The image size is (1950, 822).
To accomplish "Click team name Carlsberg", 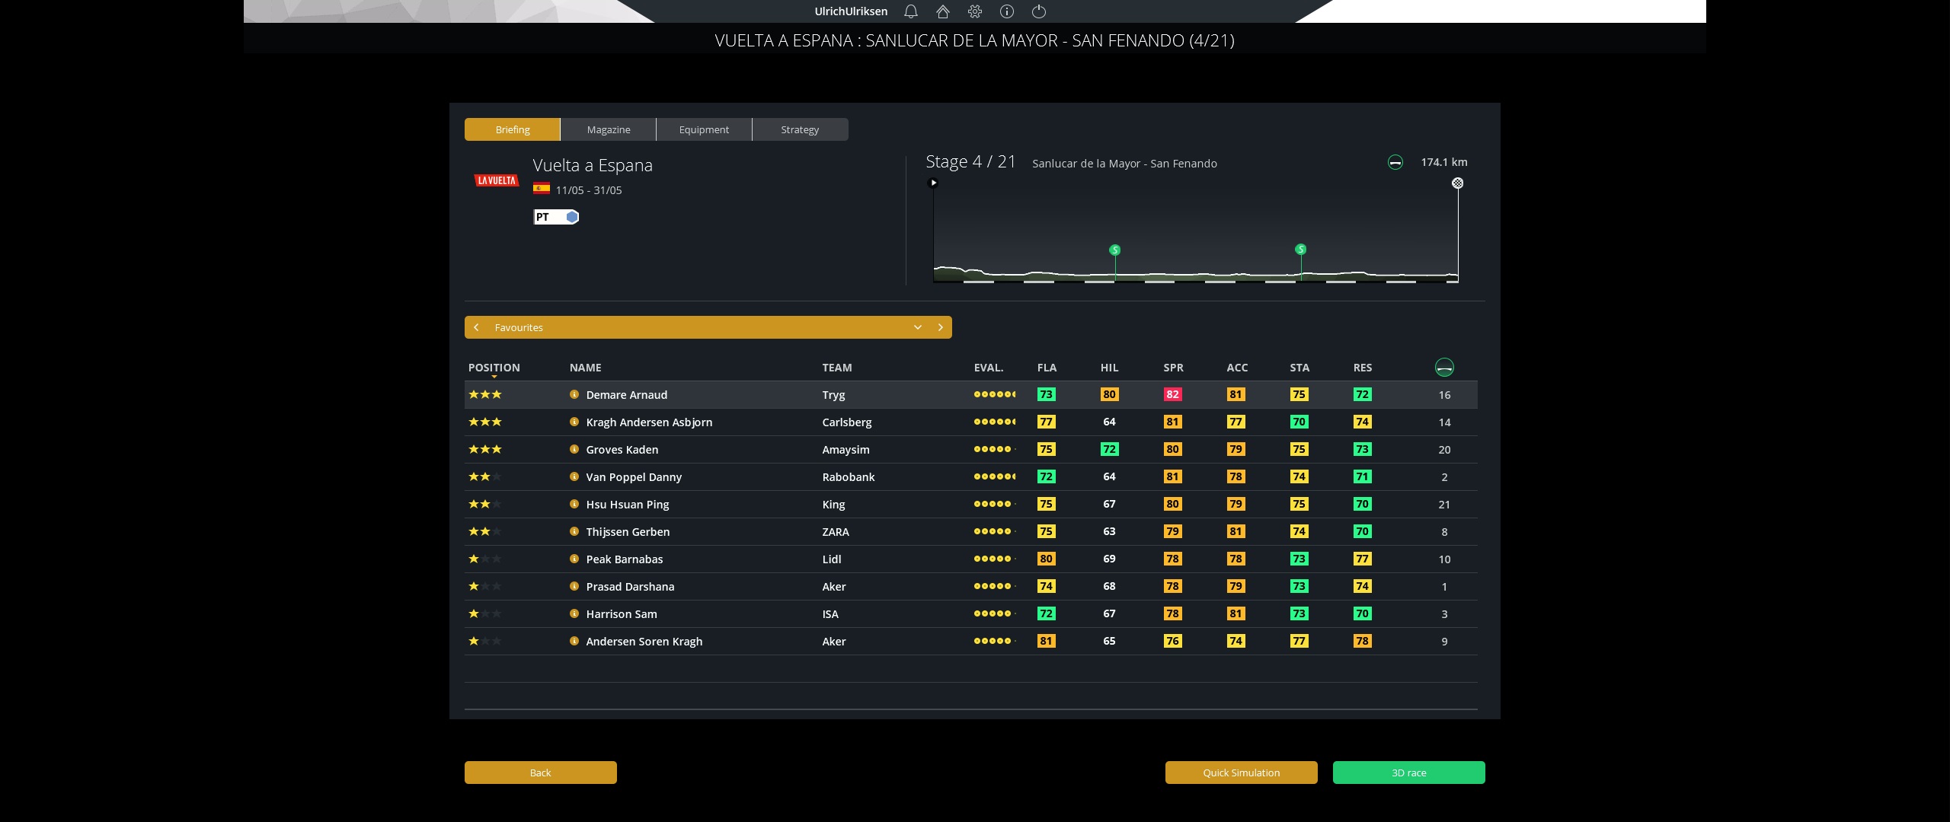I will click(x=847, y=422).
